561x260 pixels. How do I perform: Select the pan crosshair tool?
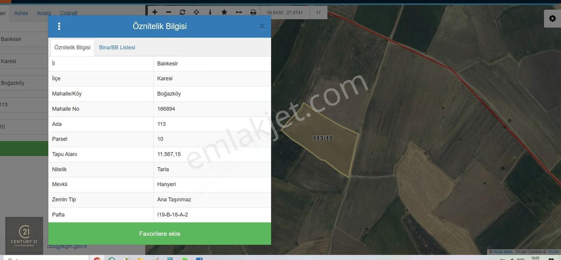coord(196,12)
